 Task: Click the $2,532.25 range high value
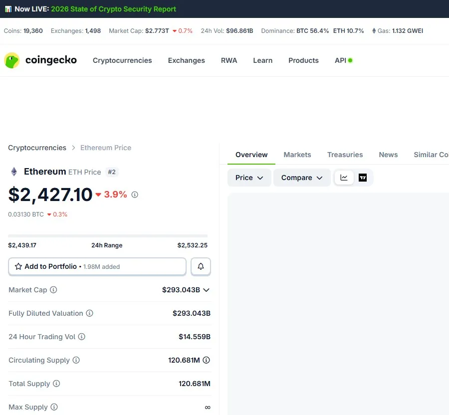tap(193, 245)
